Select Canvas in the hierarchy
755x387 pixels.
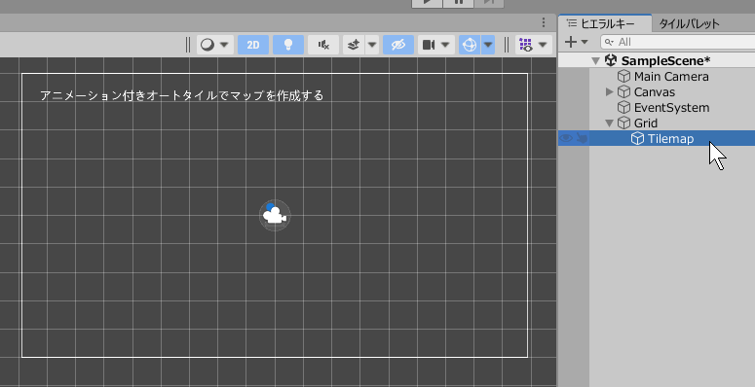[x=654, y=91]
